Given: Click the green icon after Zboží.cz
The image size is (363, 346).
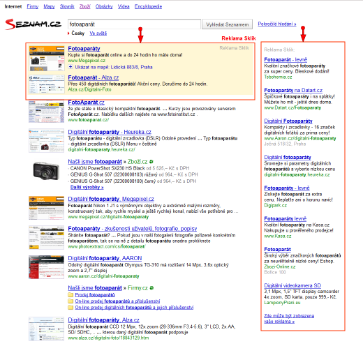Looking at the screenshot, I should point(151,161).
